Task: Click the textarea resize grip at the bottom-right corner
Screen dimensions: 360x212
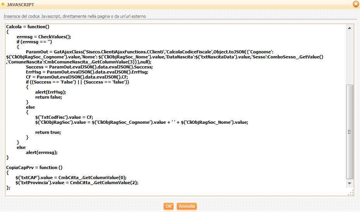Action: (351, 193)
